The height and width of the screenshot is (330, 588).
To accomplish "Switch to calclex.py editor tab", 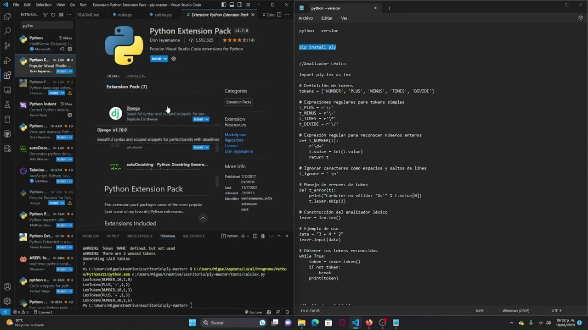I will 163,15.
